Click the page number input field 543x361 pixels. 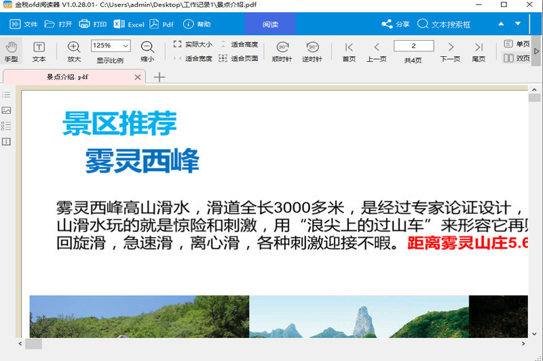tap(413, 45)
